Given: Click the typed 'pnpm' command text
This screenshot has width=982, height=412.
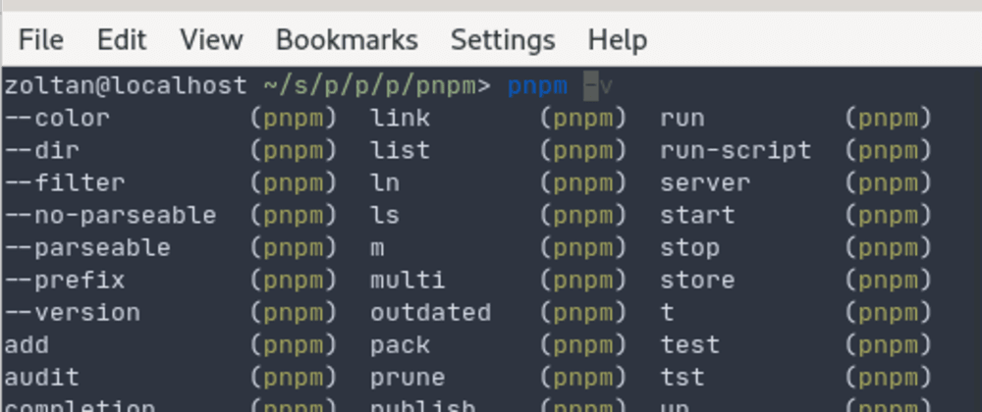Looking at the screenshot, I should [537, 86].
